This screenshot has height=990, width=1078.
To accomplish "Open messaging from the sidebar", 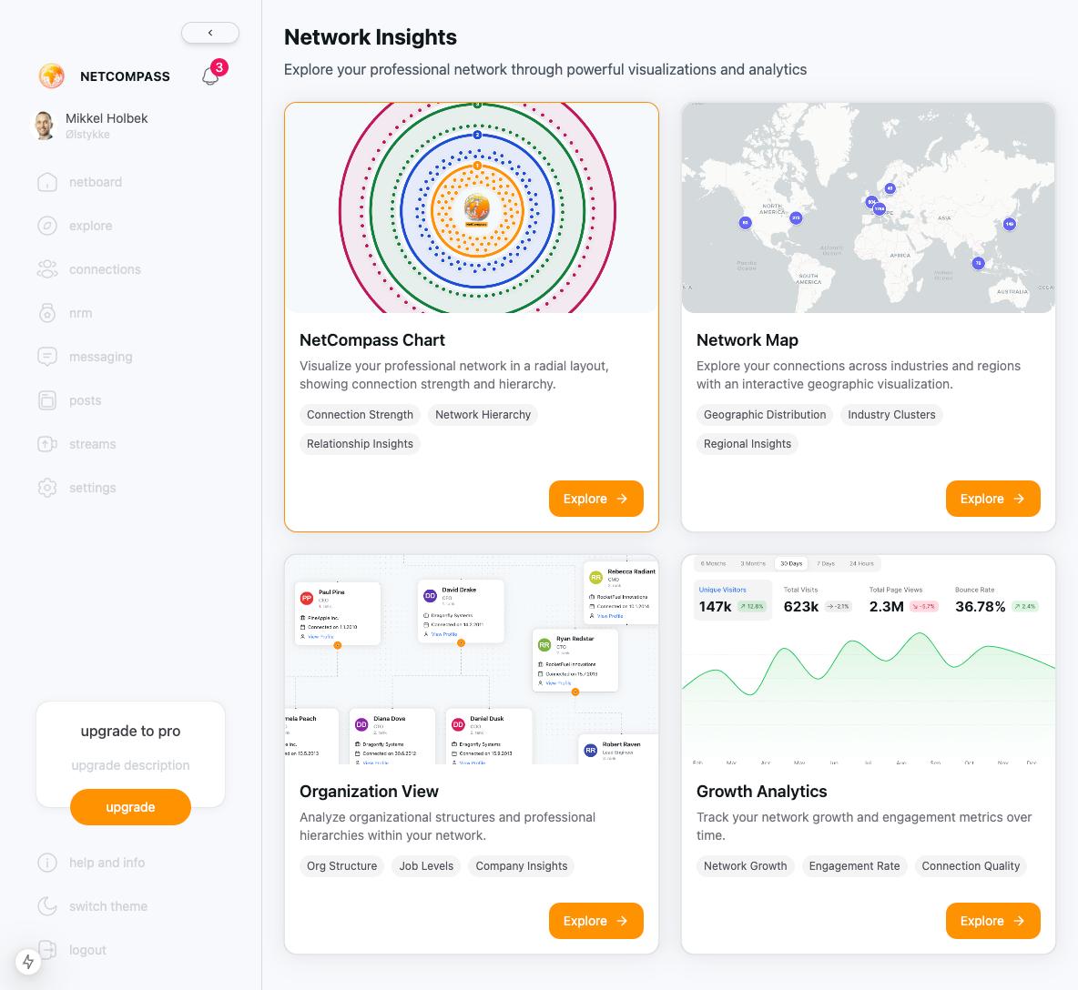I will 100,357.
